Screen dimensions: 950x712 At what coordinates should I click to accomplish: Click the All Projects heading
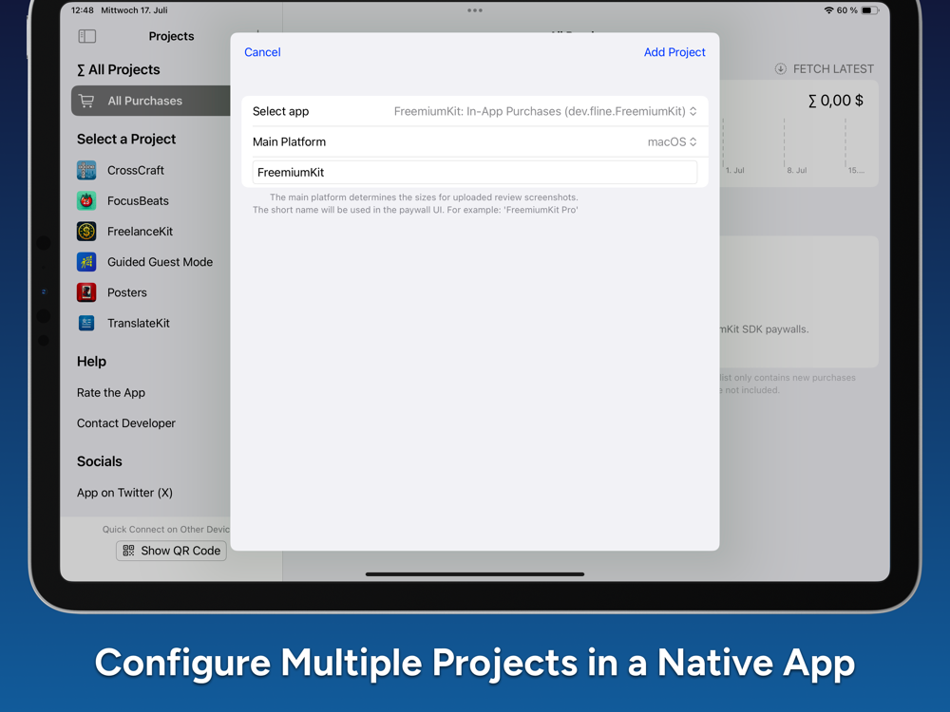point(118,69)
